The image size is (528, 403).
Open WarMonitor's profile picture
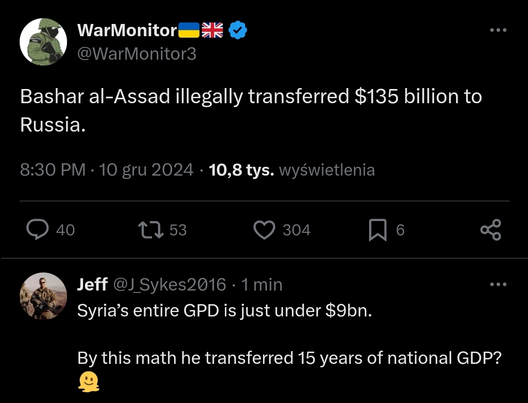(x=43, y=42)
